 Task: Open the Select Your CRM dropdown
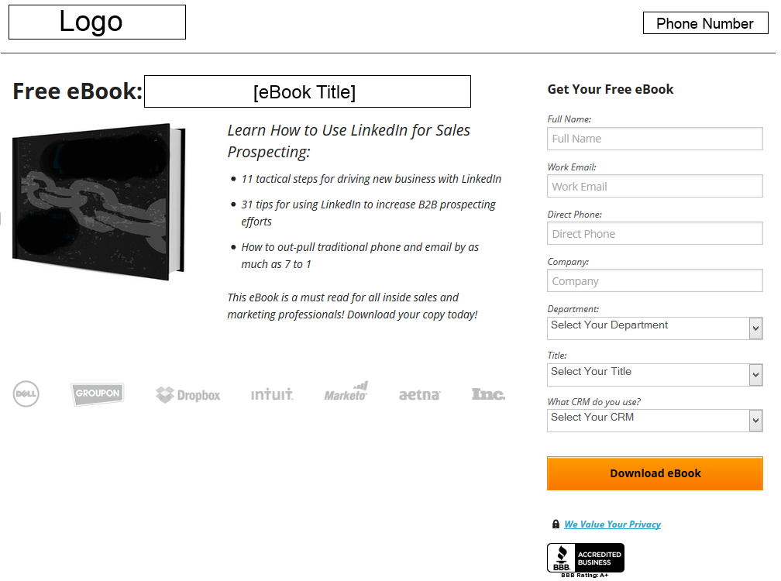[655, 420]
